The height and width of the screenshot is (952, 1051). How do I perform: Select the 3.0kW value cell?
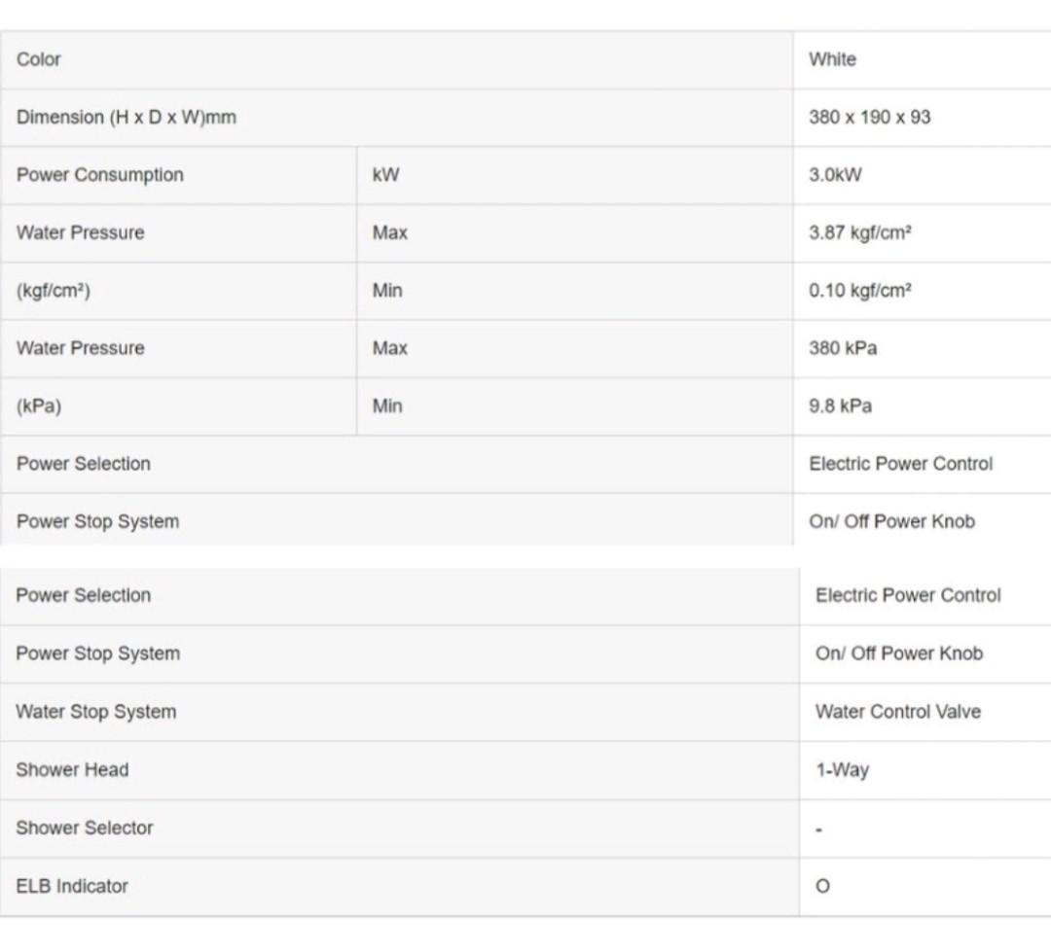[835, 175]
